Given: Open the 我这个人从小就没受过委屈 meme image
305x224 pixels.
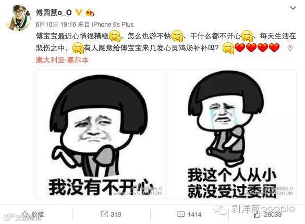Looking at the screenshot, I should (231, 134).
